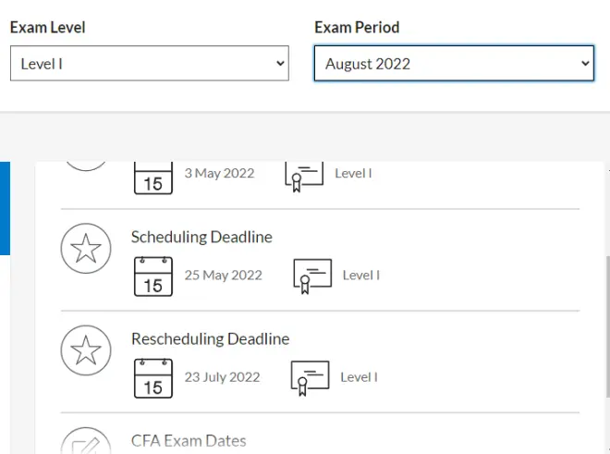Select the Rescheduling Deadline heading
Image resolution: width=610 pixels, height=454 pixels.
[210, 339]
